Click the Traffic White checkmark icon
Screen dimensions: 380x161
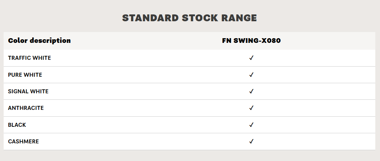251,58
